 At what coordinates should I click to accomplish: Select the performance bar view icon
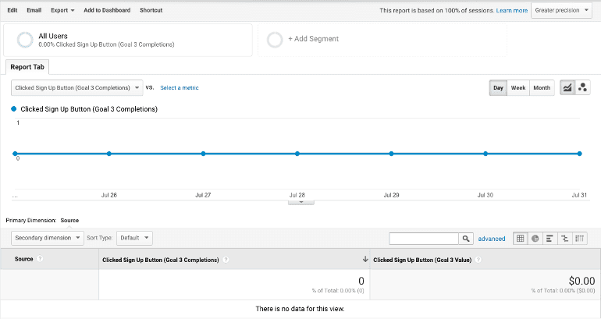coord(549,239)
